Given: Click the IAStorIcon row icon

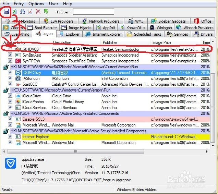Looking at the screenshot, I should (18, 78).
